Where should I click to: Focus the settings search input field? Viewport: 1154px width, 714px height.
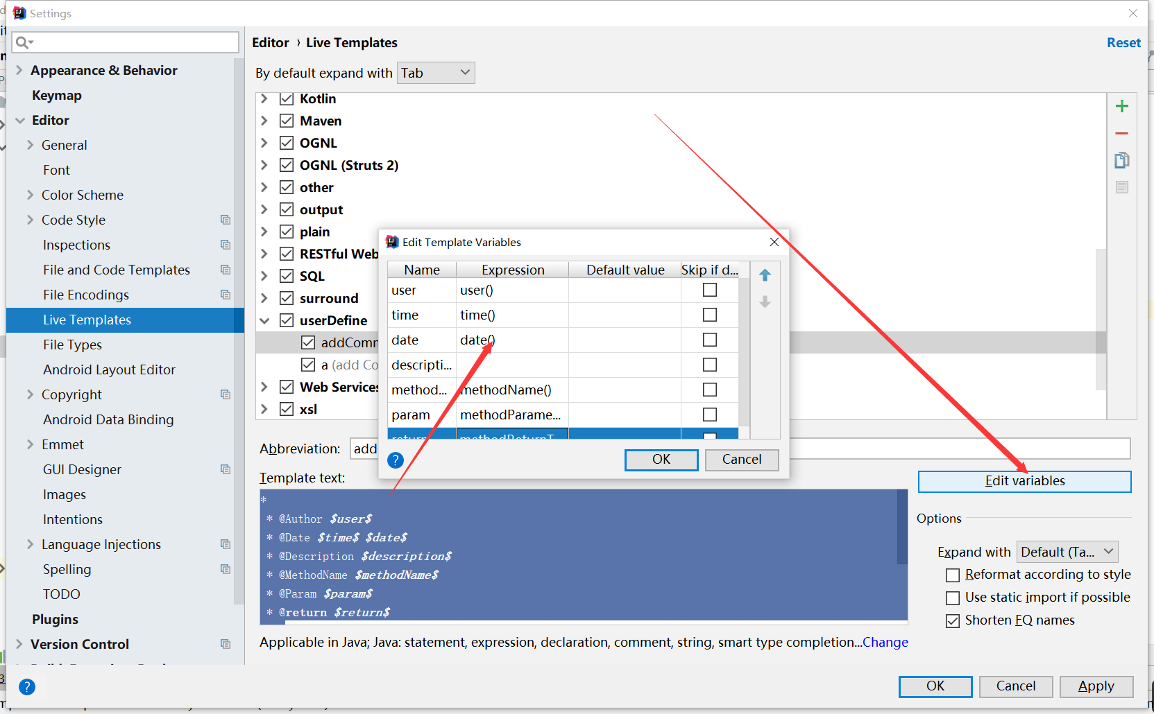point(126,42)
